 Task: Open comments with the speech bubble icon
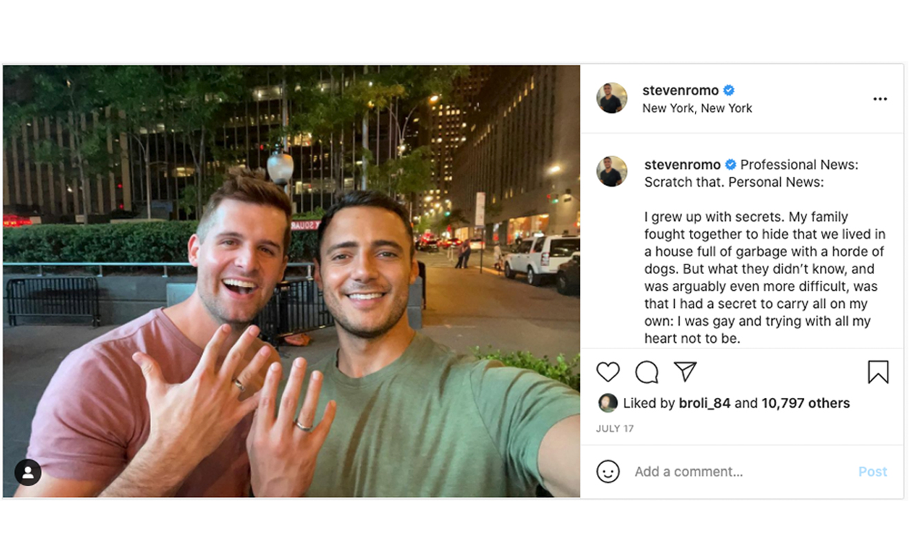(x=647, y=373)
